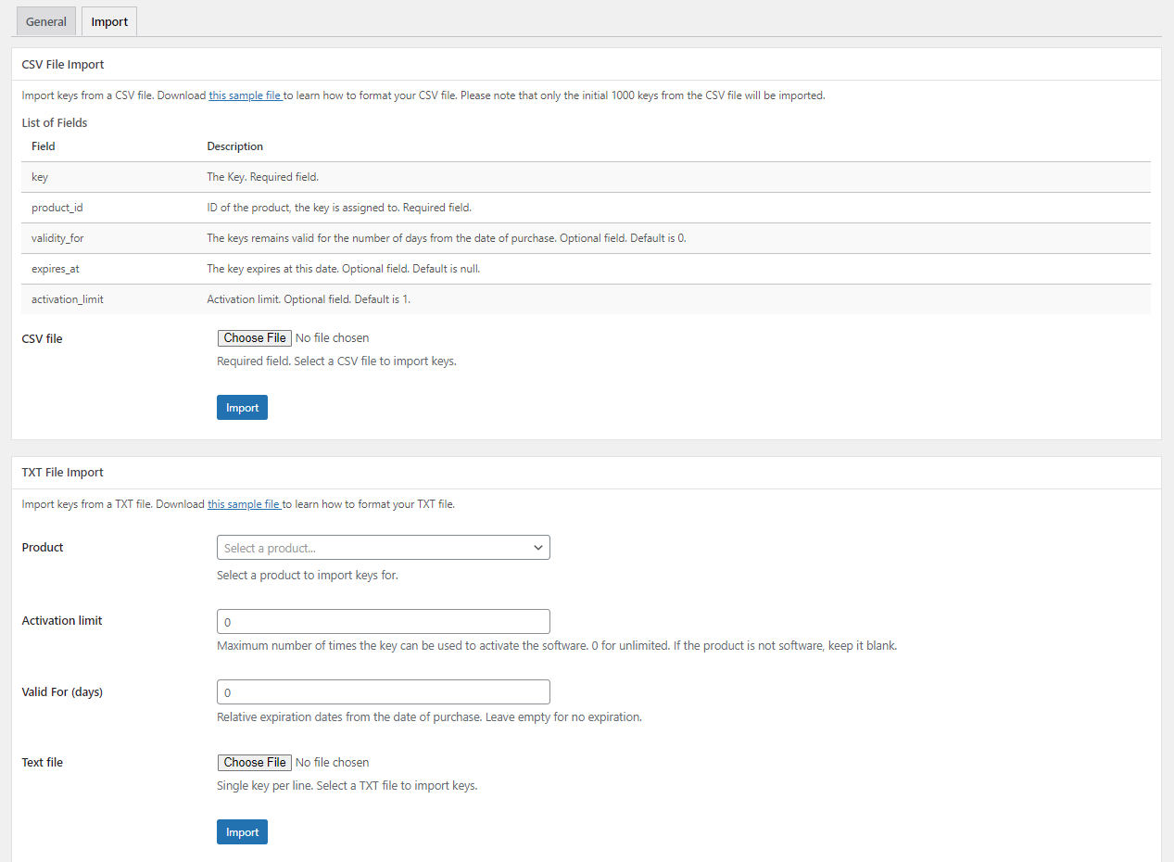Open the CSV sample file link
The width and height of the screenshot is (1174, 862).
click(x=245, y=95)
